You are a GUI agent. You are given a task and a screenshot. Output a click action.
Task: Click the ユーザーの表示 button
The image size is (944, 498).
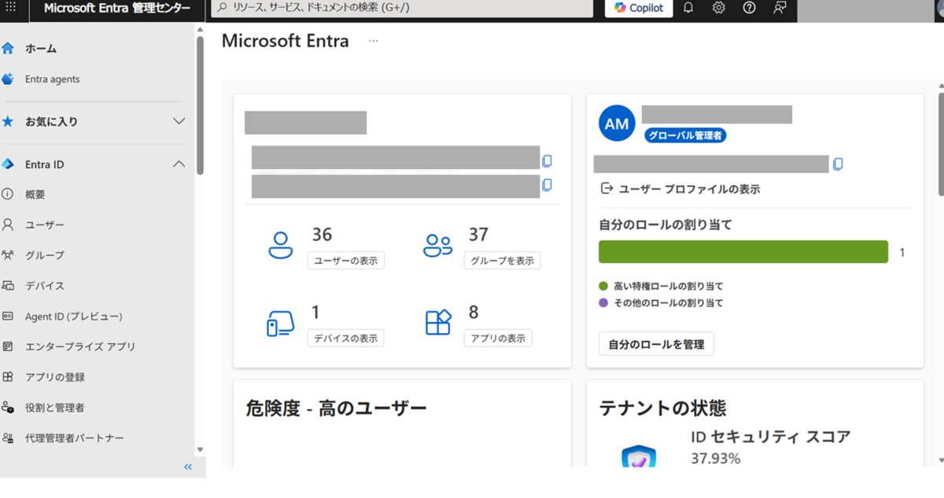coord(346,261)
